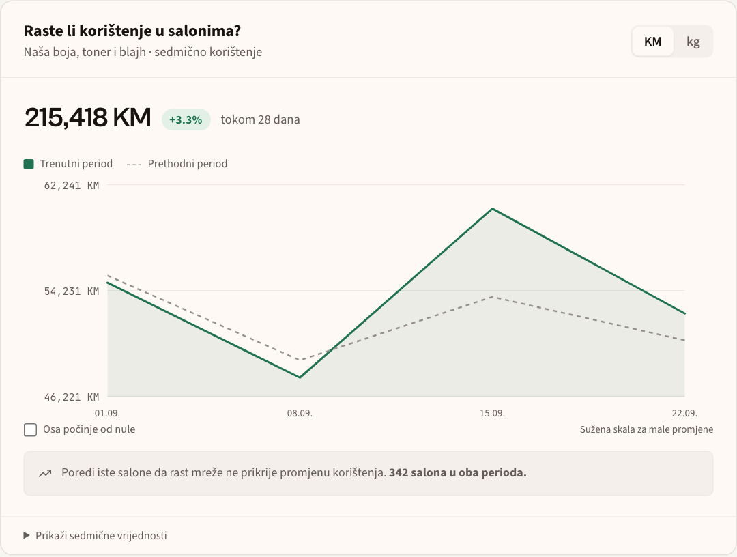
Task: Click the green 'Trenutni period' legend swatch
Action: coord(29,164)
